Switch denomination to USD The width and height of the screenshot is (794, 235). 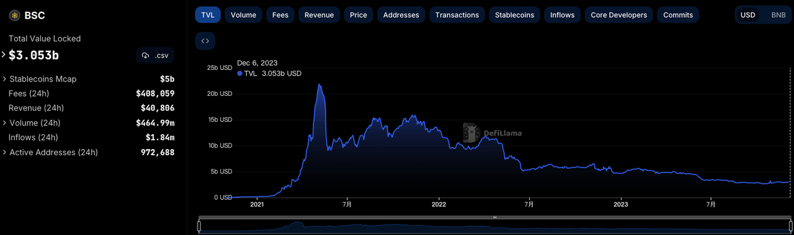(x=748, y=15)
